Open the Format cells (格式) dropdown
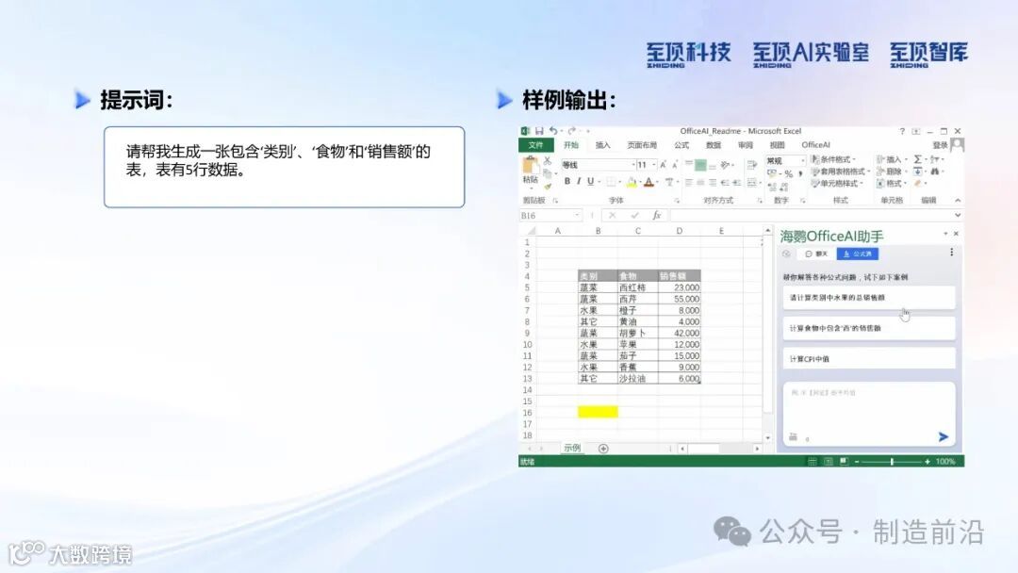Image resolution: width=1018 pixels, height=573 pixels. coord(893,183)
